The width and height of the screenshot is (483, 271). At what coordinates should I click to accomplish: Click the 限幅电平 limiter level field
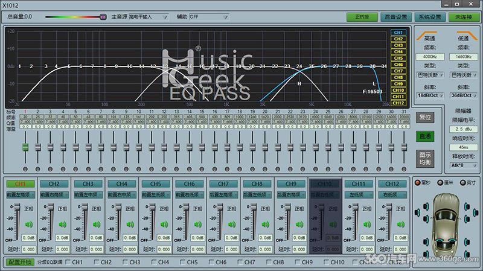pyautogui.click(x=464, y=129)
